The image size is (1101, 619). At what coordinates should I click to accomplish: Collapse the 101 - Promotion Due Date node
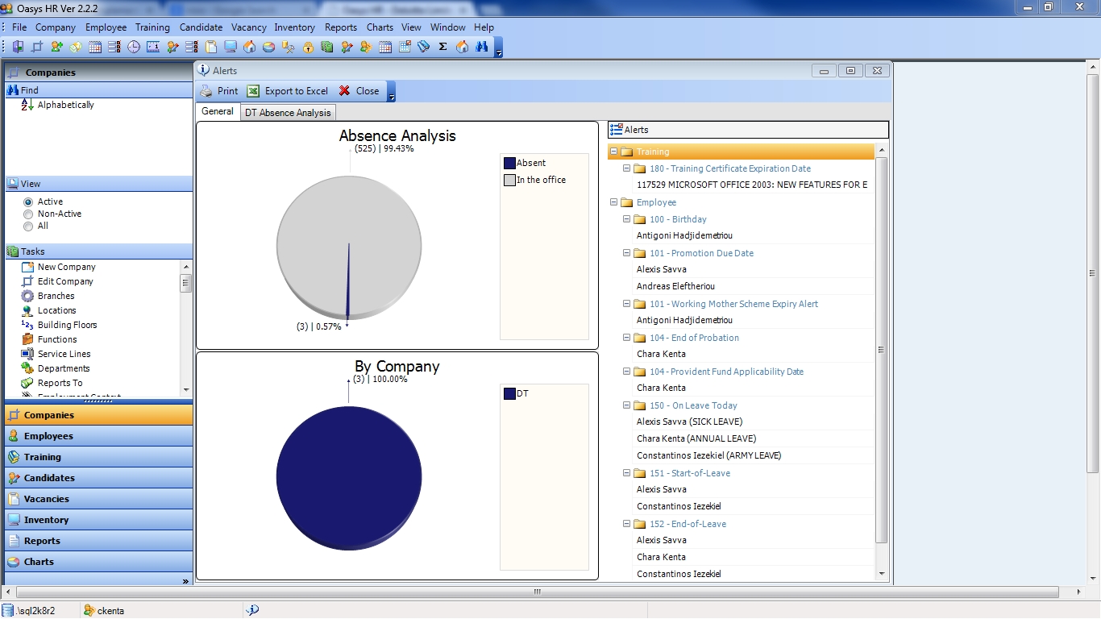(627, 253)
